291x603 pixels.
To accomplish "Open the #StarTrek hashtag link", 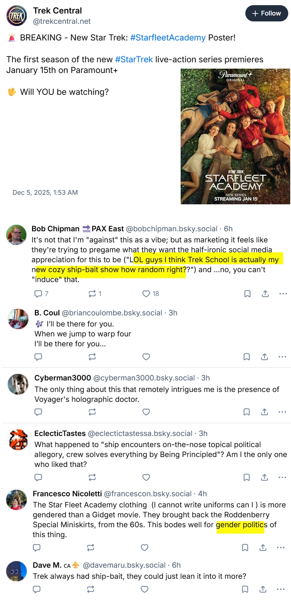I will click(x=134, y=60).
